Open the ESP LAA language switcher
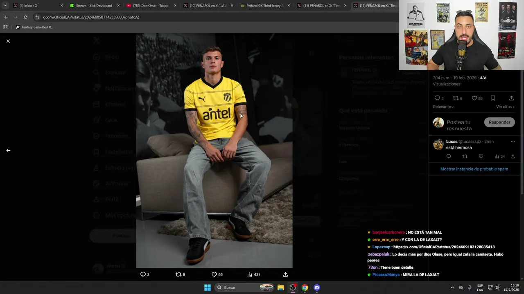This screenshot has height=294, width=524. [480, 287]
